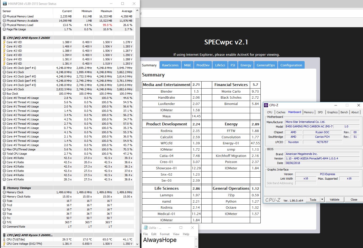The height and width of the screenshot is (248, 363).
Task: Switch to the M&E tab
Action: 188,65
